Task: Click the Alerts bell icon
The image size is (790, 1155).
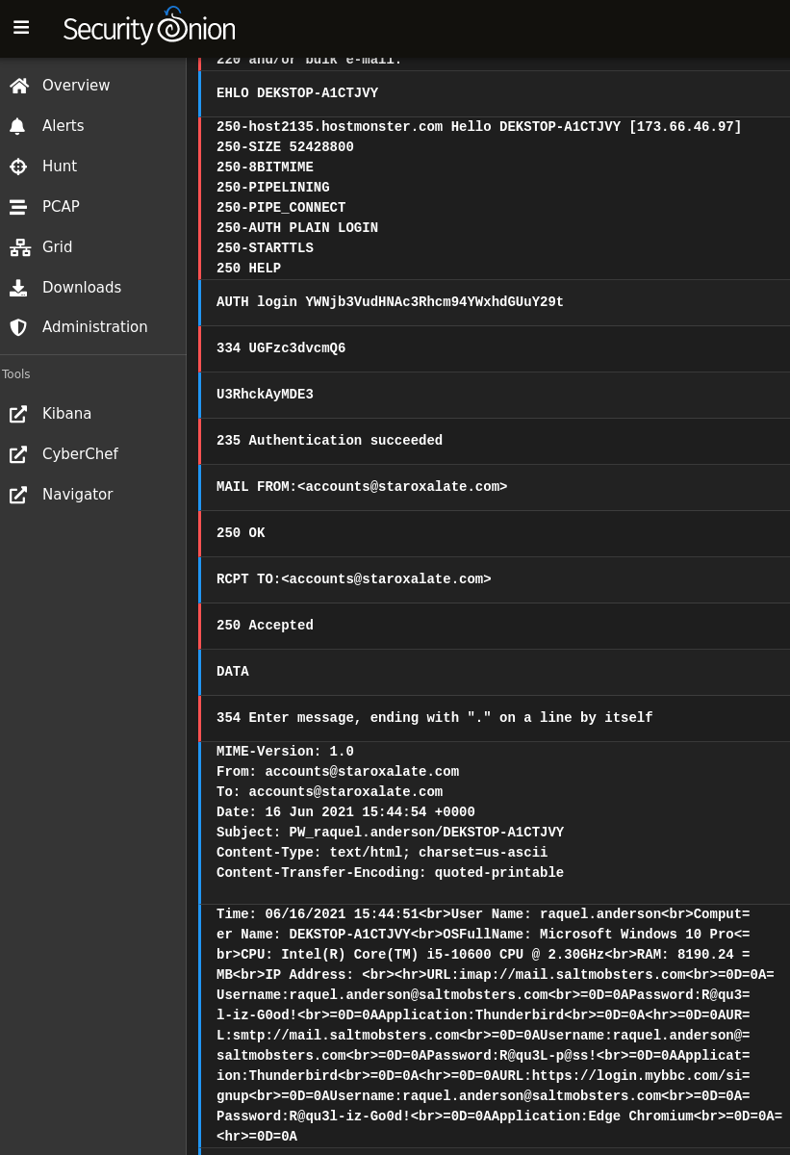Action: point(18,126)
